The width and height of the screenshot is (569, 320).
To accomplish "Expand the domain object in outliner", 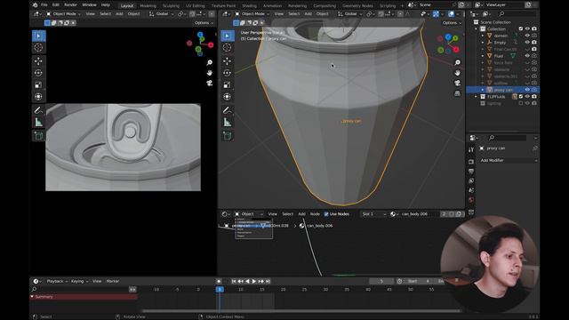I will (x=483, y=36).
